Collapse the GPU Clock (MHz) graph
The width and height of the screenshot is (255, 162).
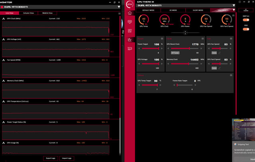3,19
